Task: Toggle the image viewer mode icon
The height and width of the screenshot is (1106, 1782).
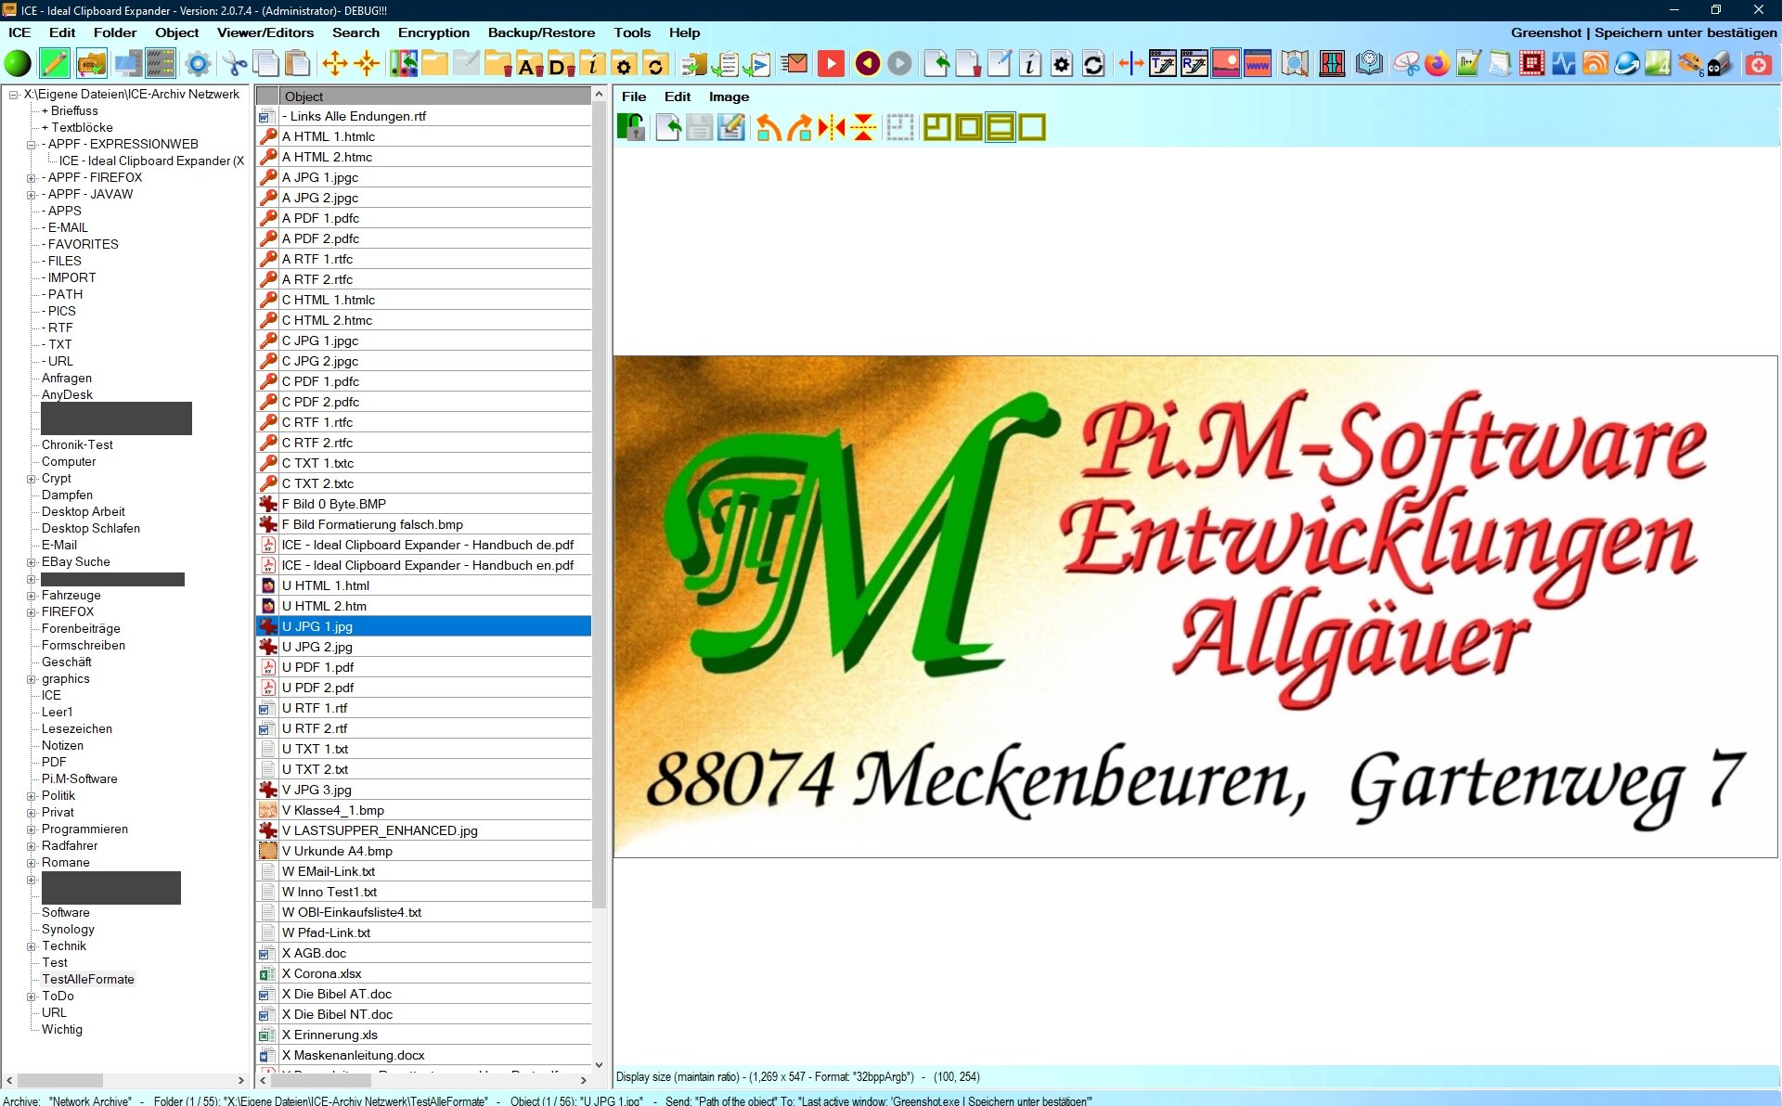Action: [x=1225, y=64]
